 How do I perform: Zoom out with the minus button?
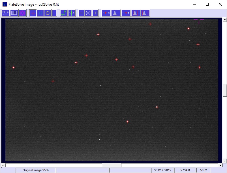point(82,13)
